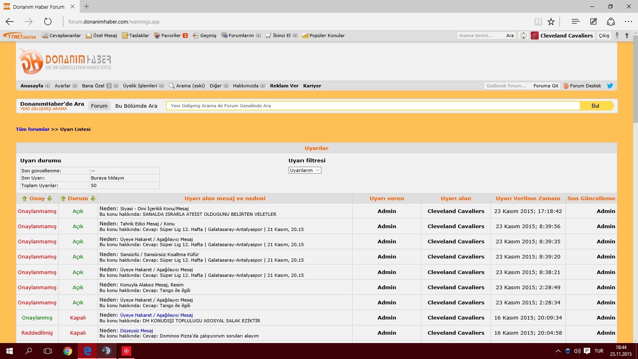
Task: Expand Diğer menu arrow
Action: (x=226, y=86)
